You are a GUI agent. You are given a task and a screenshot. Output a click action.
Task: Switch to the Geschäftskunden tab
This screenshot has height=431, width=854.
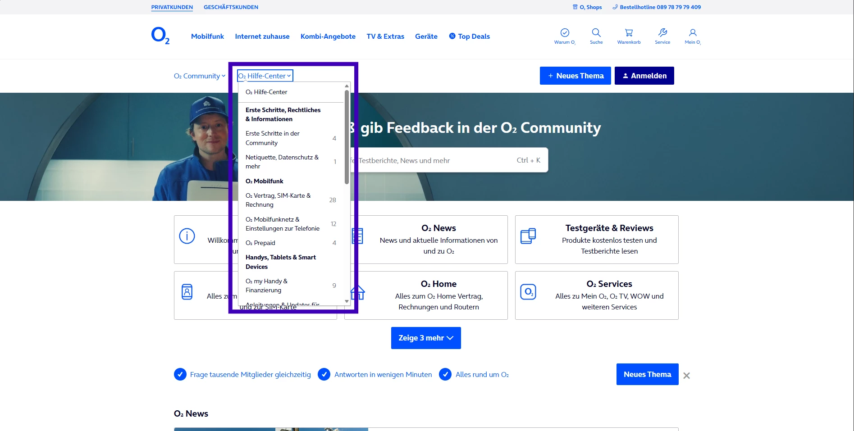(231, 7)
